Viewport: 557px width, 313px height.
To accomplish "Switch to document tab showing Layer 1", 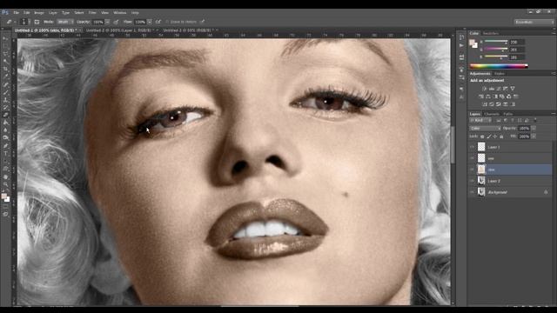I will click(x=121, y=30).
